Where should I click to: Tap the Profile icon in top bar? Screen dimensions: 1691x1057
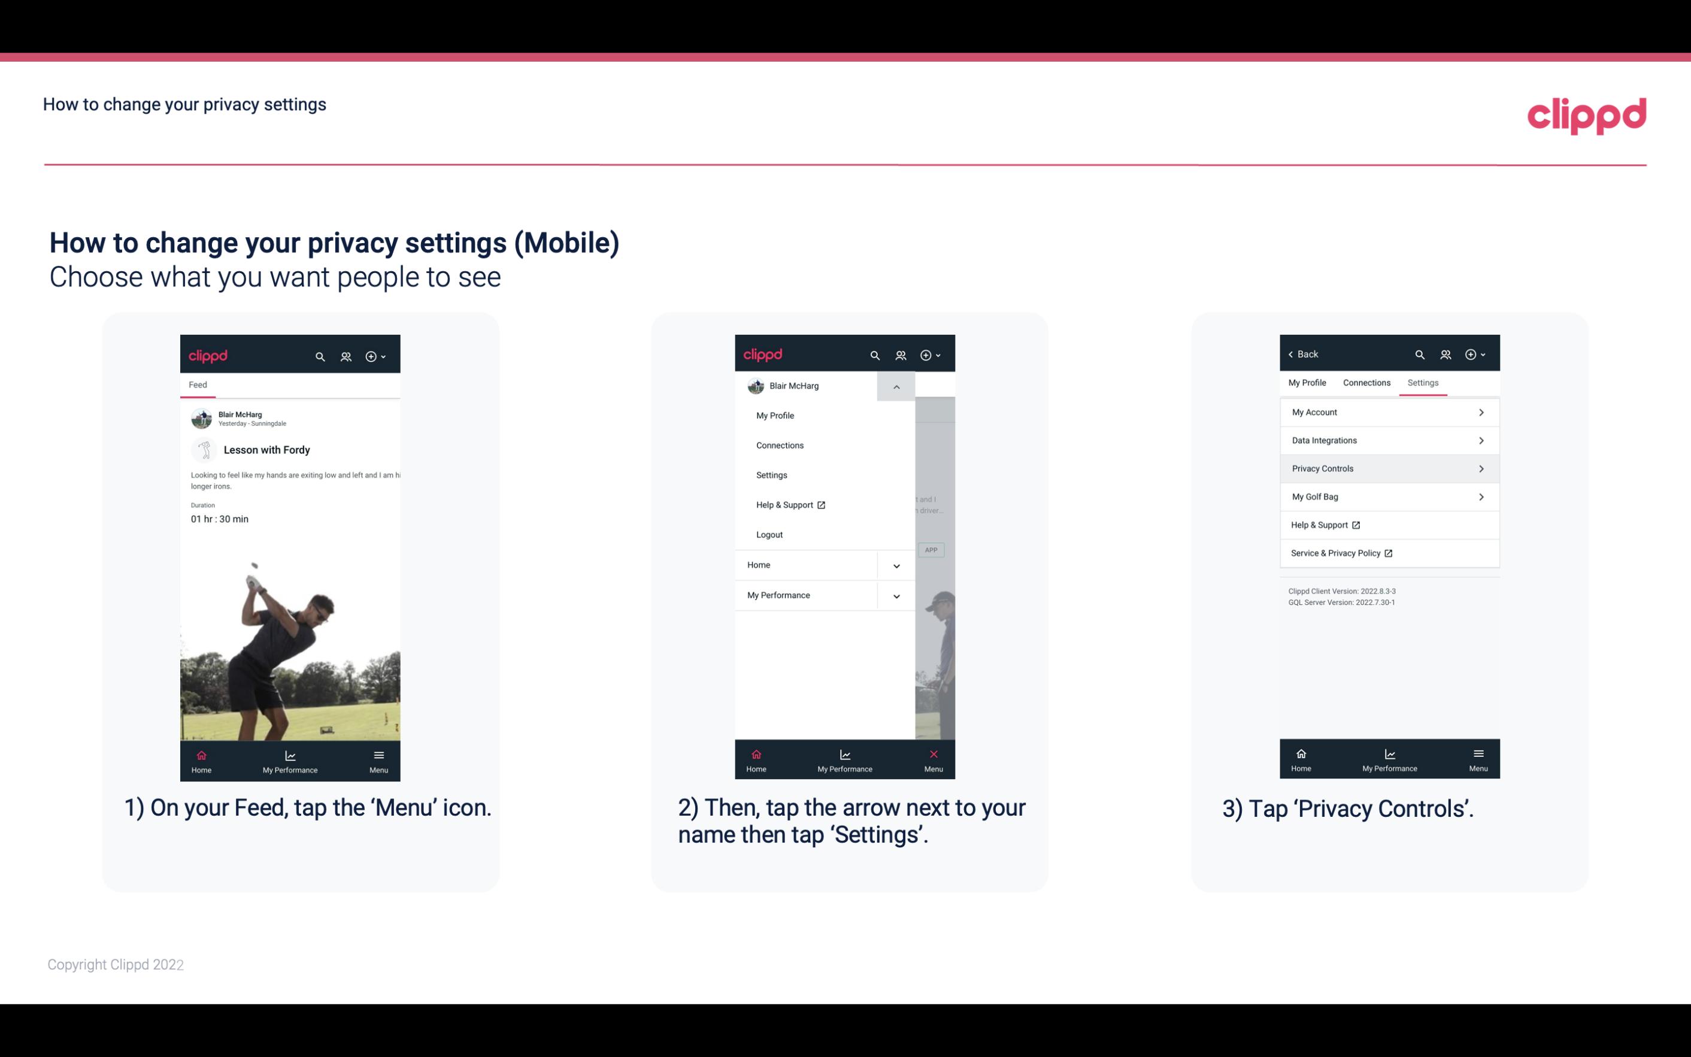pos(346,355)
